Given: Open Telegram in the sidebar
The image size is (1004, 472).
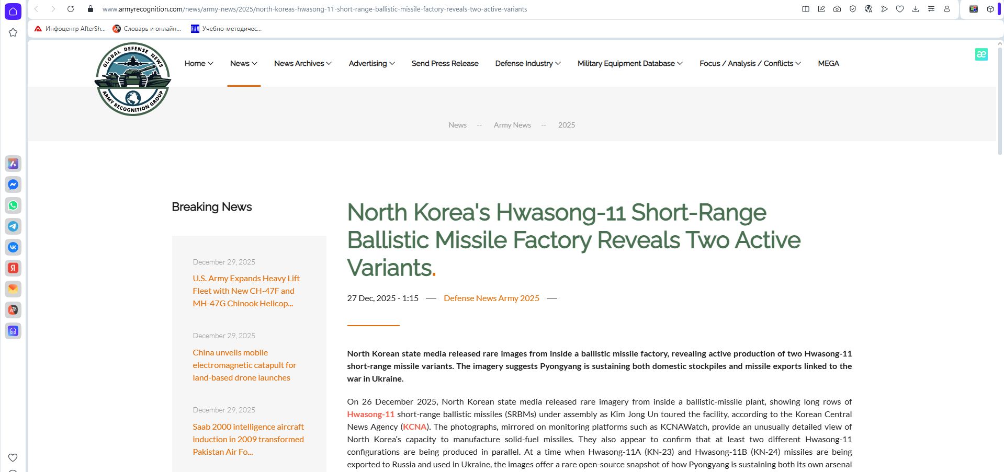Looking at the screenshot, I should 13,226.
